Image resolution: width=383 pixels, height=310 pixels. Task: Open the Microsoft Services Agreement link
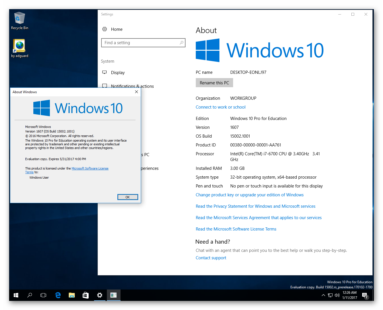pyautogui.click(x=259, y=218)
